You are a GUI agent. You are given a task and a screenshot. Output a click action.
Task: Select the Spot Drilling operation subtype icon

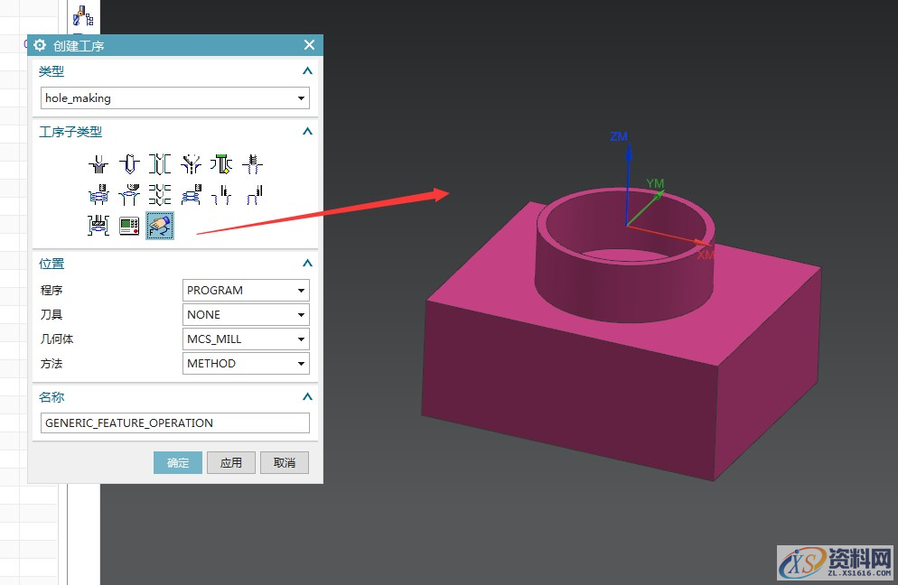[x=98, y=164]
